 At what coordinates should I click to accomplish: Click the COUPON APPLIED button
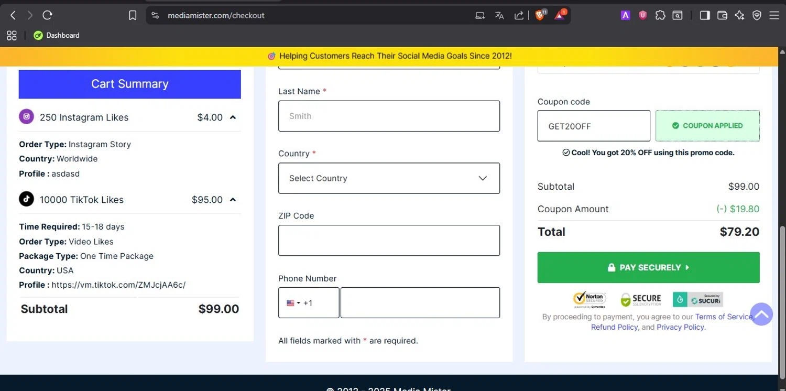coord(707,126)
